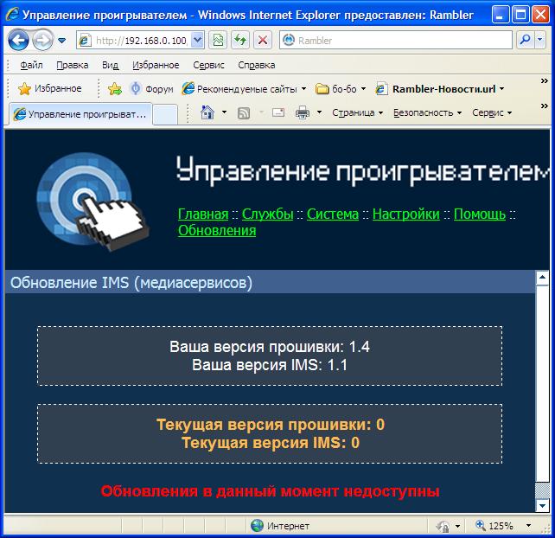Expand the address bar dropdown arrow
The image size is (555, 538).
(x=197, y=41)
